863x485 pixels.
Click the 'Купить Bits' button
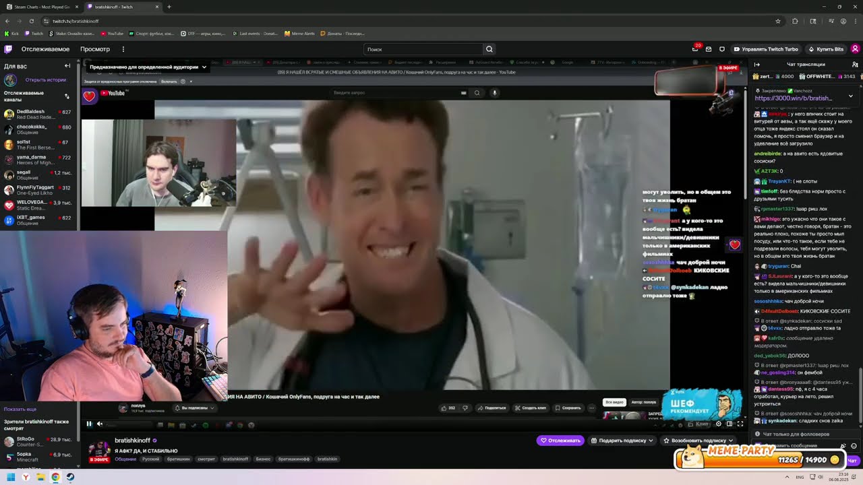pyautogui.click(x=826, y=49)
